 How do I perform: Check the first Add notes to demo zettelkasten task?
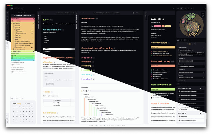point(179,91)
